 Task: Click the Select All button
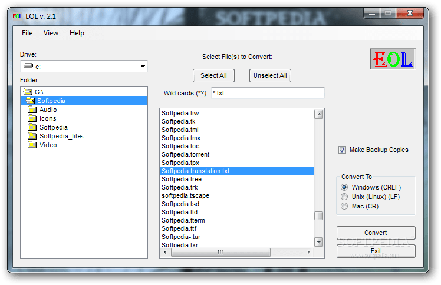point(213,75)
